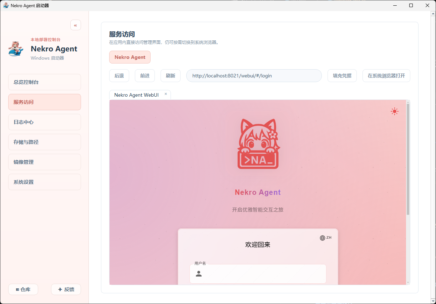Viewport: 436px width, 304px height.
Task: Click the localhost URL address field
Action: (254, 76)
